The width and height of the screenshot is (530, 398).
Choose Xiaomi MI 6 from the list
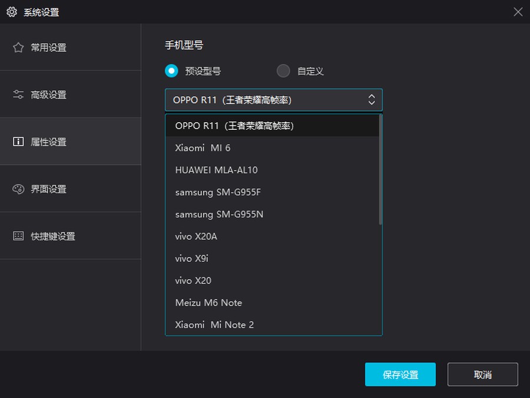[x=203, y=148]
